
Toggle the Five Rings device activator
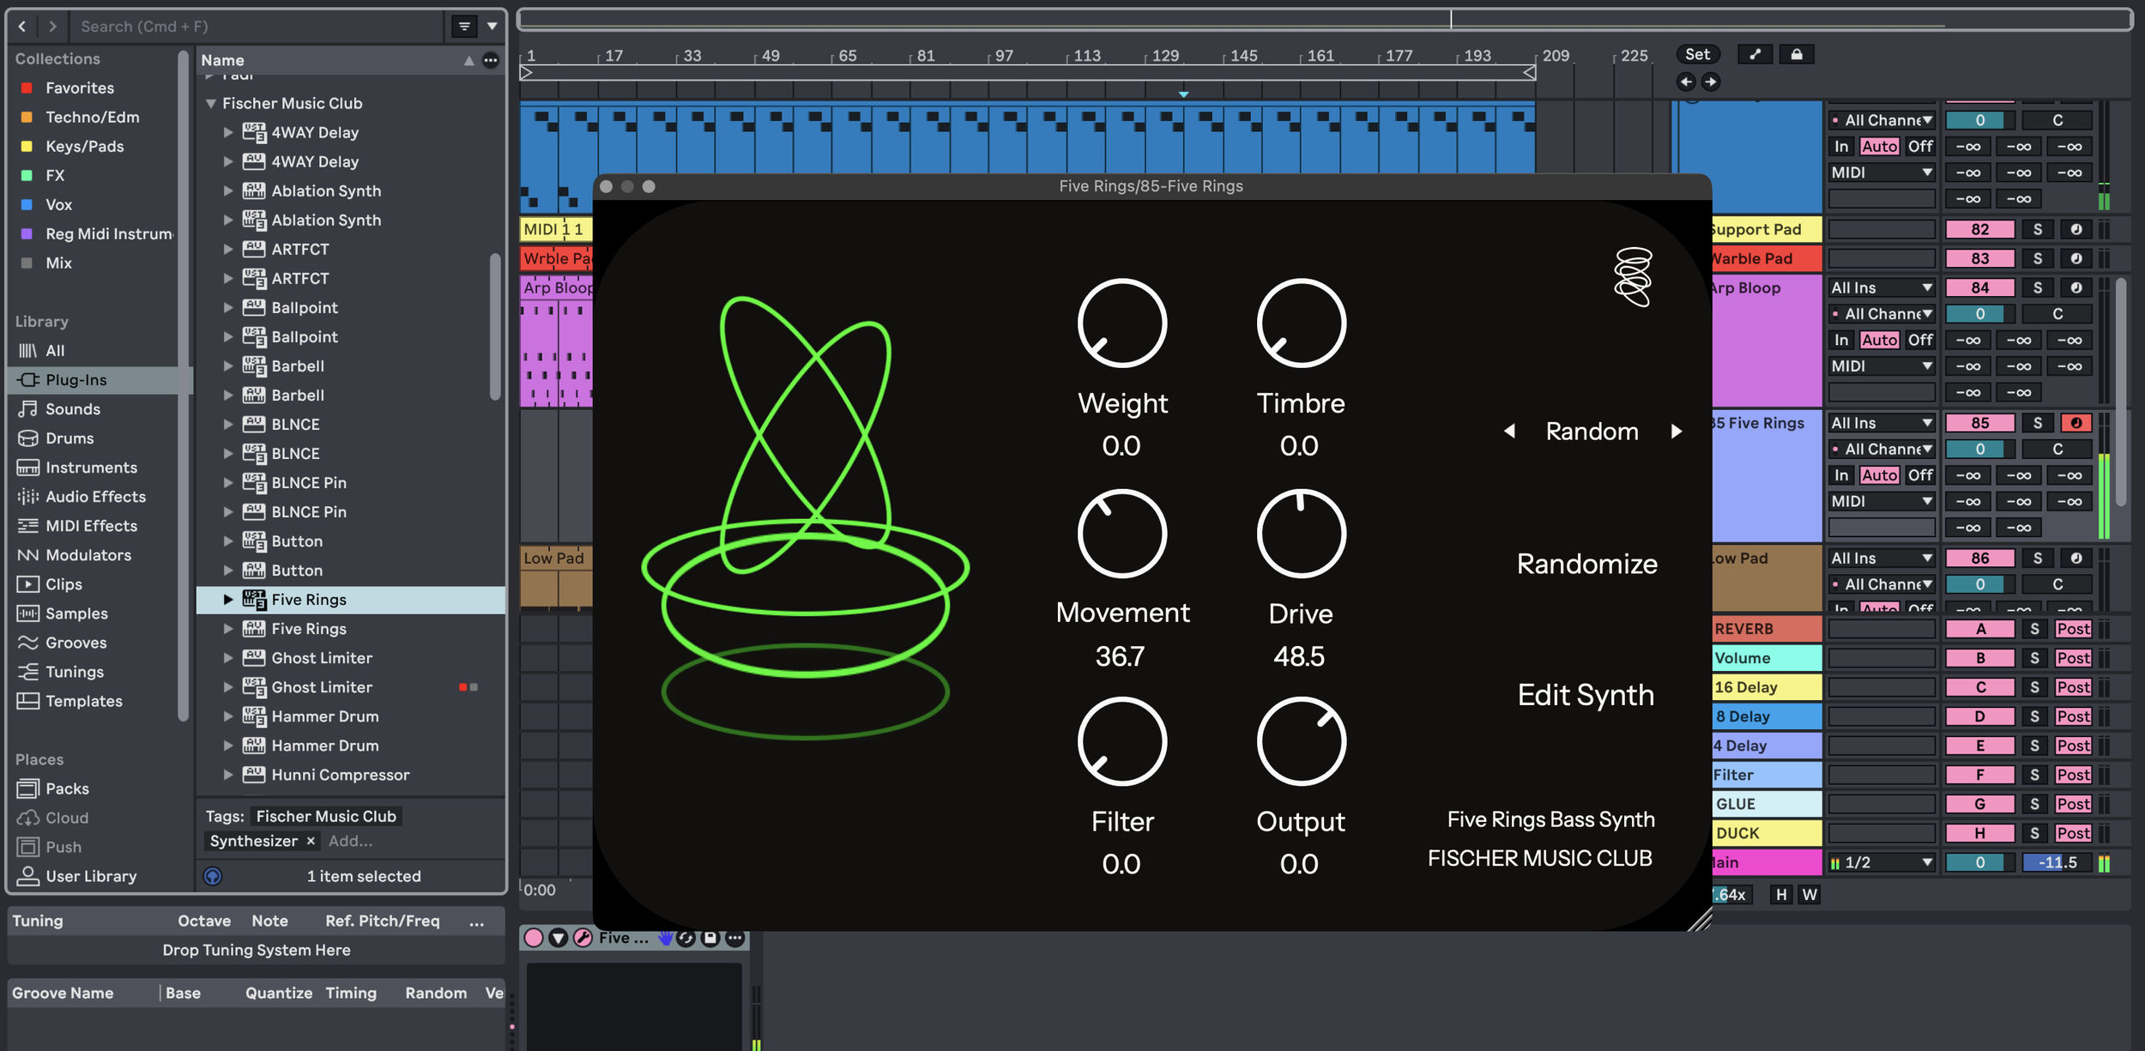pos(534,938)
